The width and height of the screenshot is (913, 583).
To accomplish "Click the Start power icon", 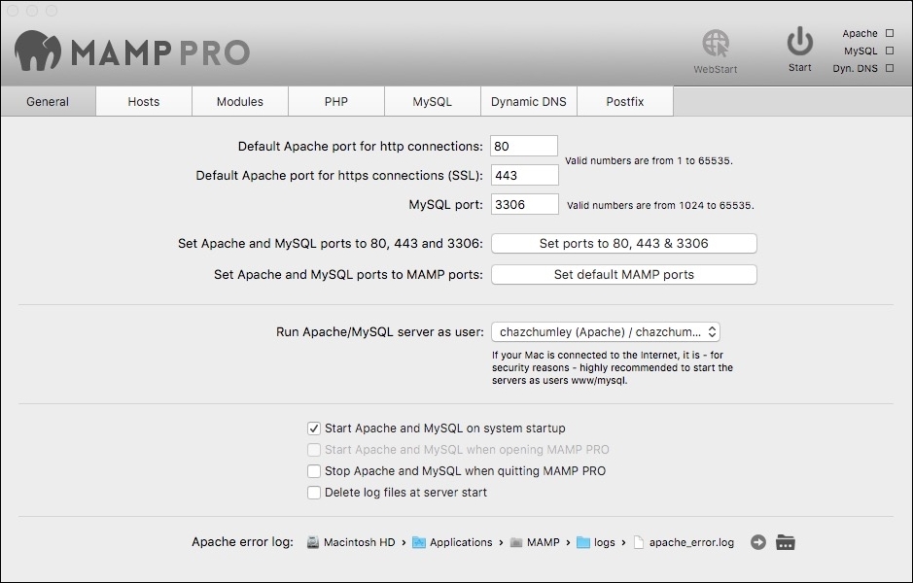I will click(x=800, y=41).
